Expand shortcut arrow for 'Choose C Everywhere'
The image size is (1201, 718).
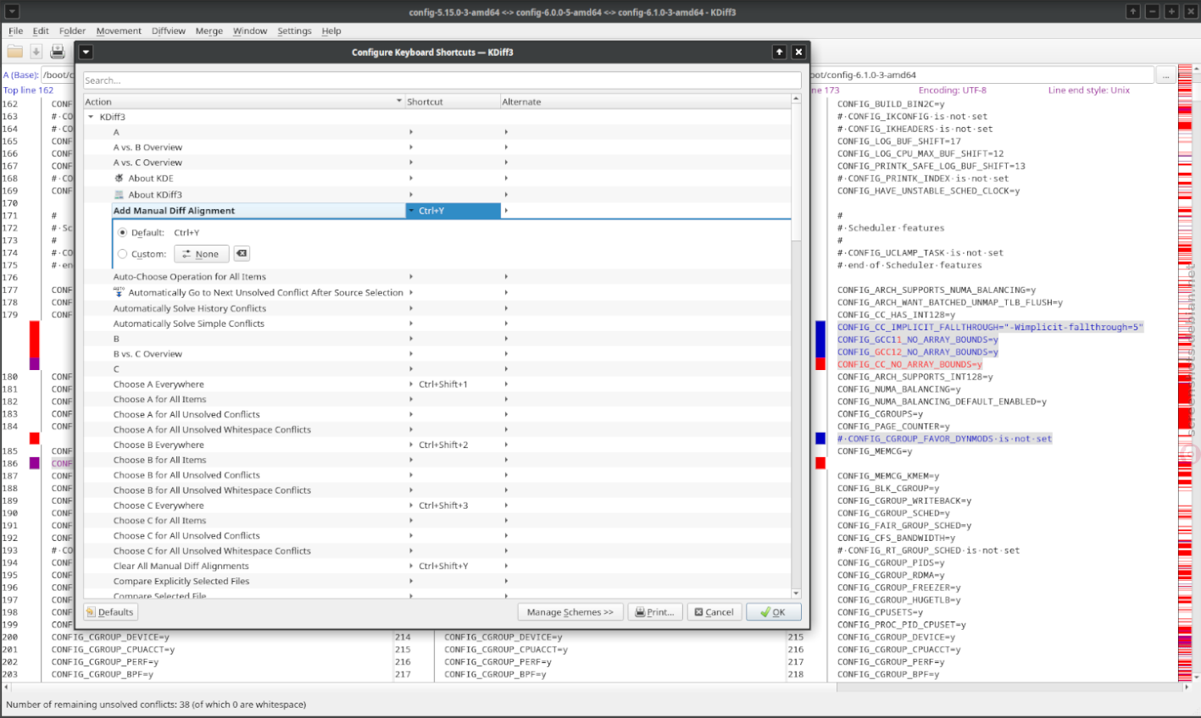coord(412,505)
